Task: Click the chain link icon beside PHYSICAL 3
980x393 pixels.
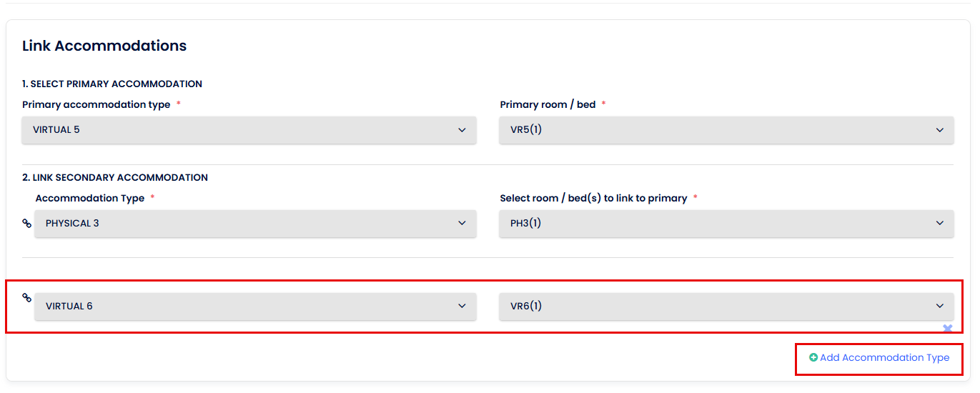Action: pos(27,224)
